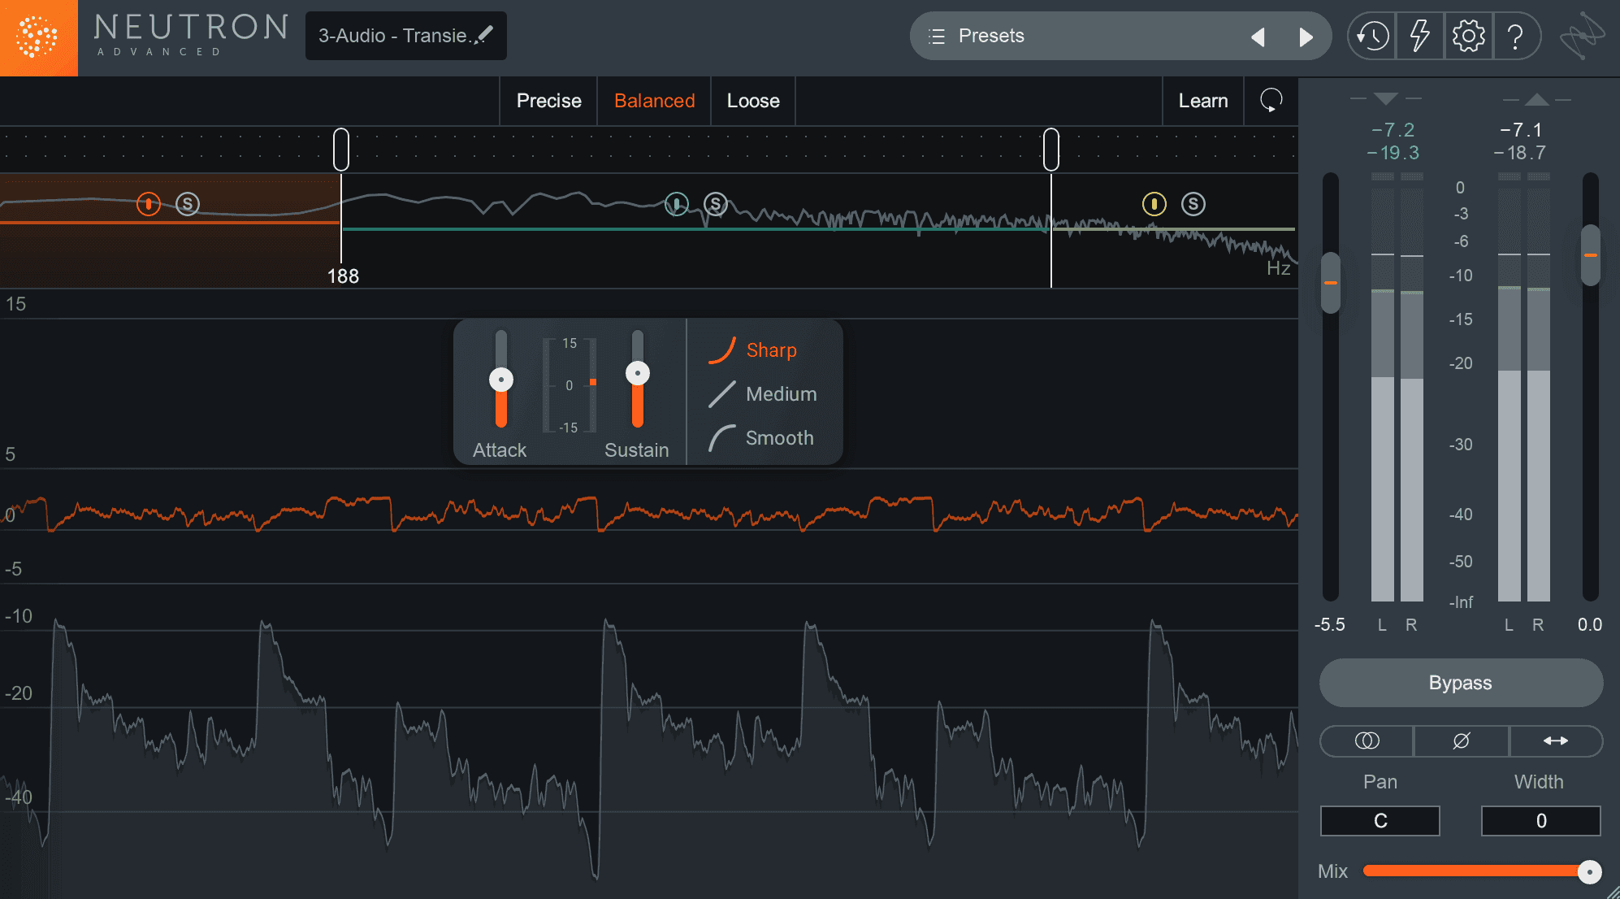Click the Mix slider handle

tap(1590, 871)
